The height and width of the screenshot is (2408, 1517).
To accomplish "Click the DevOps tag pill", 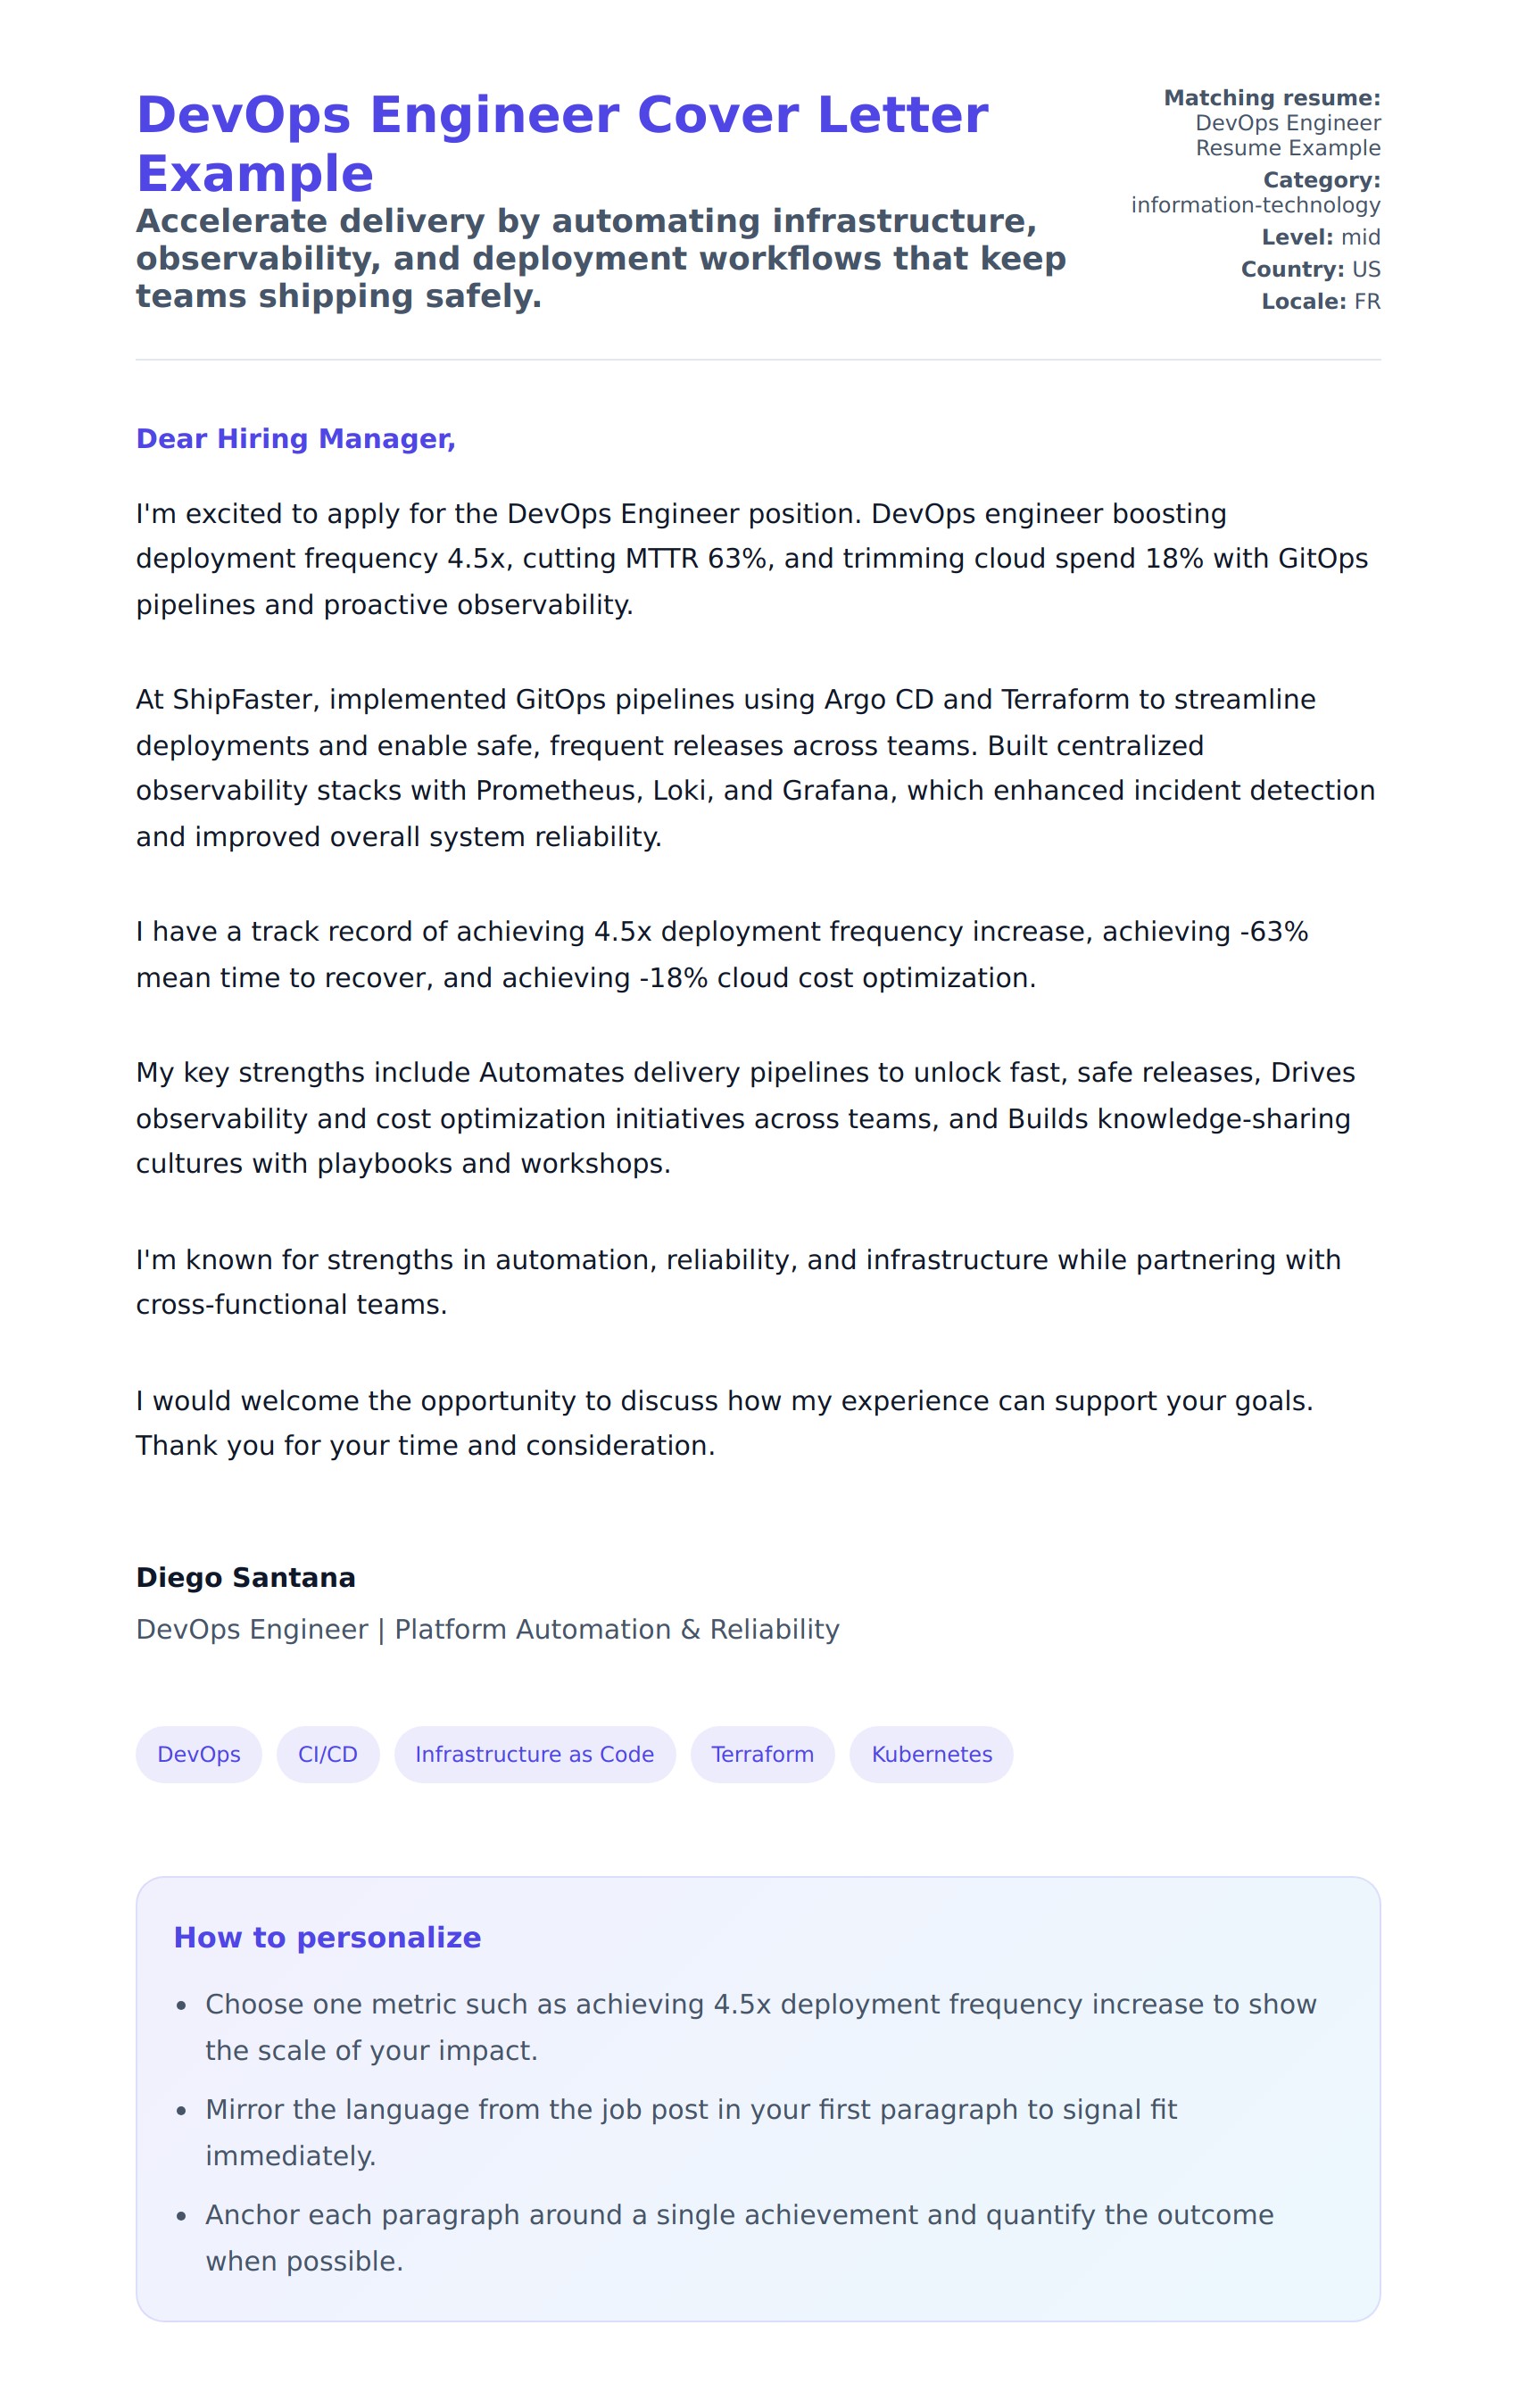I will pos(198,1754).
